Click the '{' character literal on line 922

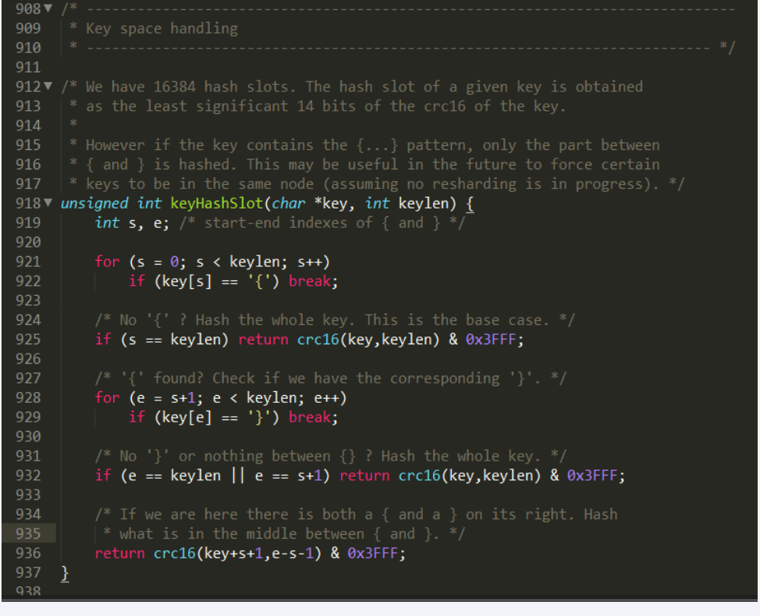pyautogui.click(x=255, y=281)
